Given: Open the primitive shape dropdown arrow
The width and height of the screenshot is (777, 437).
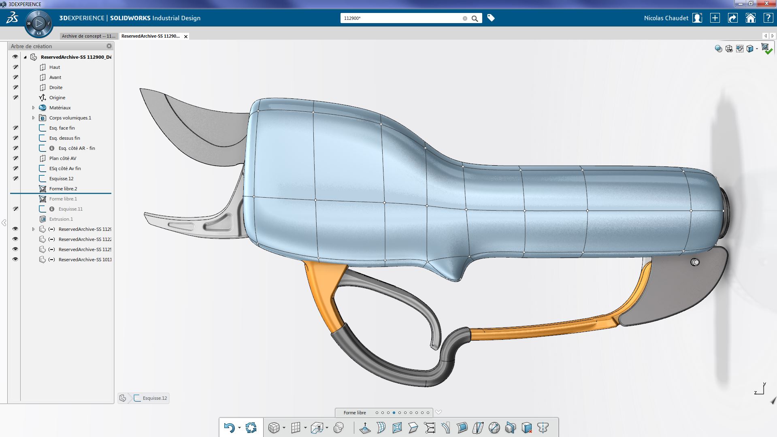Looking at the screenshot, I should click(284, 428).
